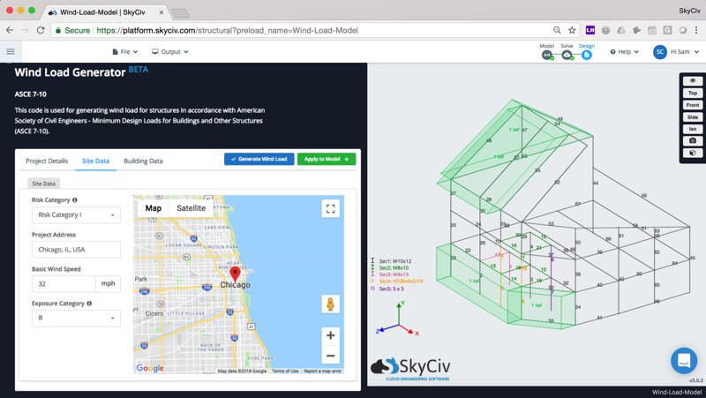This screenshot has height=398, width=706.
Task: Open the Risk Category dropdown
Action: 76,214
